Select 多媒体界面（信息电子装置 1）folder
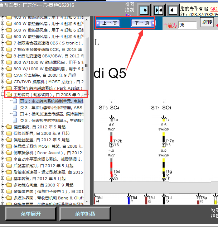 click(x=48, y=191)
